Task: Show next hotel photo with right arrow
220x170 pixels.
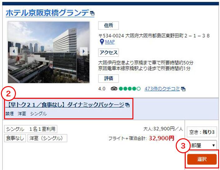Action: click(84, 51)
